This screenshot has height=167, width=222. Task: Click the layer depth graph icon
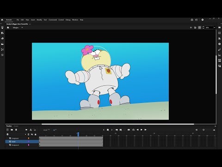pyautogui.click(x=35, y=130)
